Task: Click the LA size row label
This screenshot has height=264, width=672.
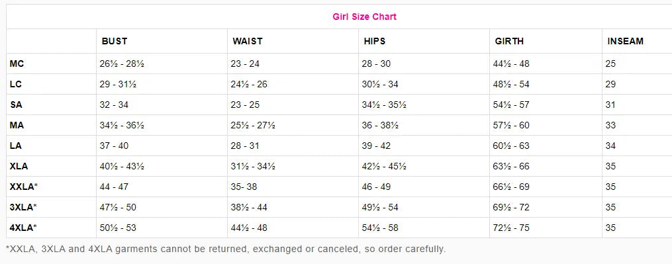Action: pyautogui.click(x=15, y=146)
